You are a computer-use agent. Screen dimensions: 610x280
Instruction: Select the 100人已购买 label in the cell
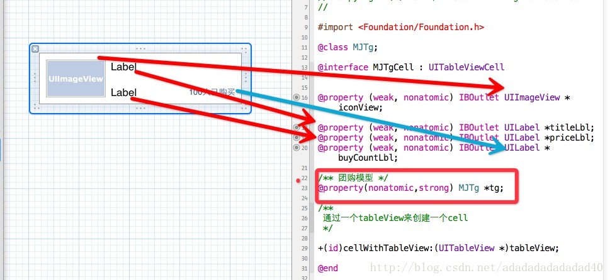(212, 92)
